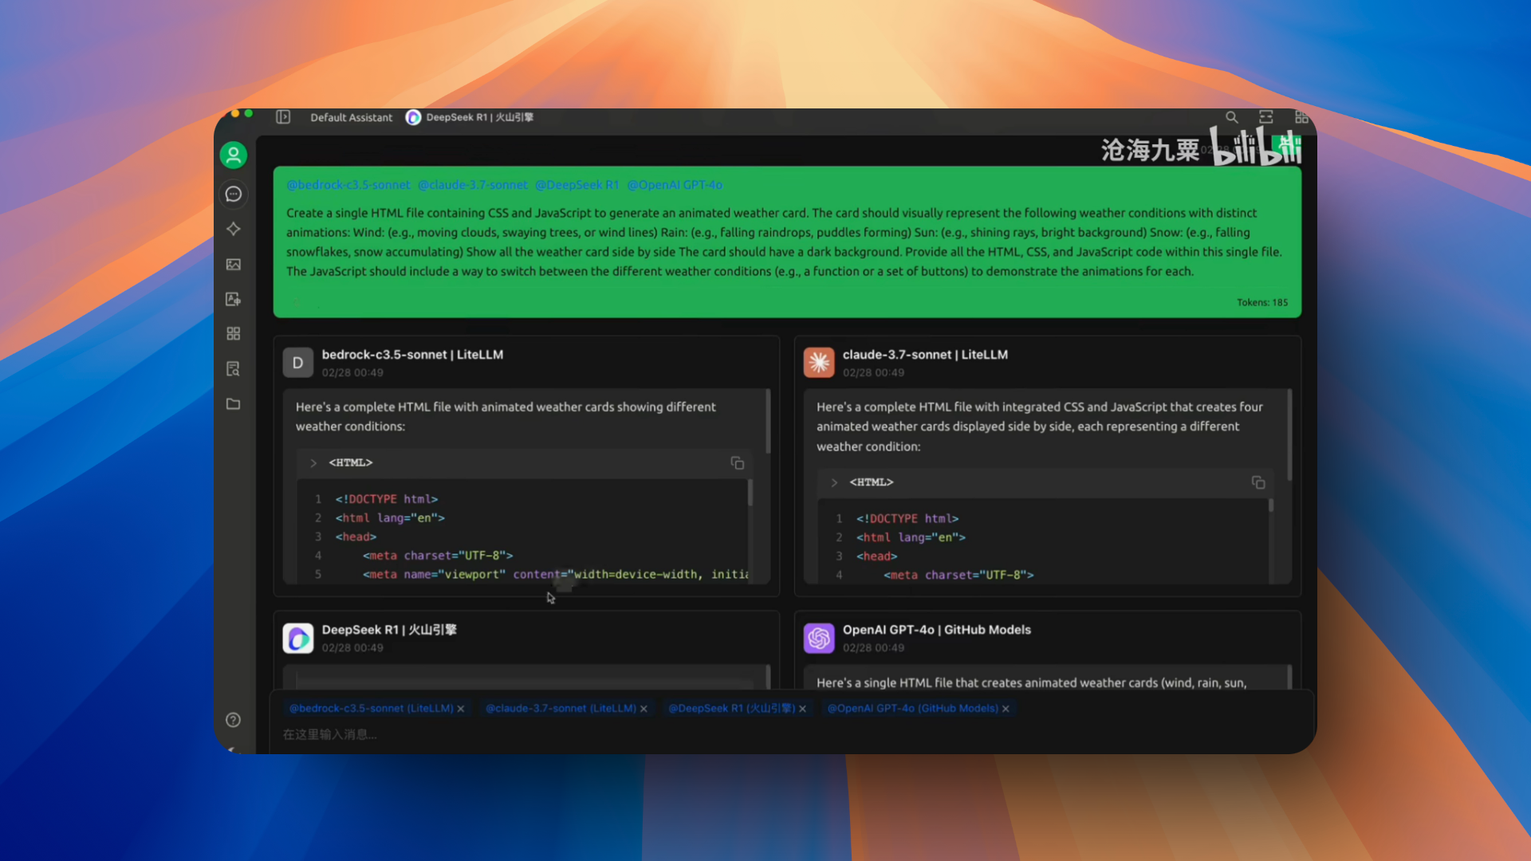Open the agents sparkle icon in sidebar
Viewport: 1531px width, 861px height.
pyautogui.click(x=234, y=230)
